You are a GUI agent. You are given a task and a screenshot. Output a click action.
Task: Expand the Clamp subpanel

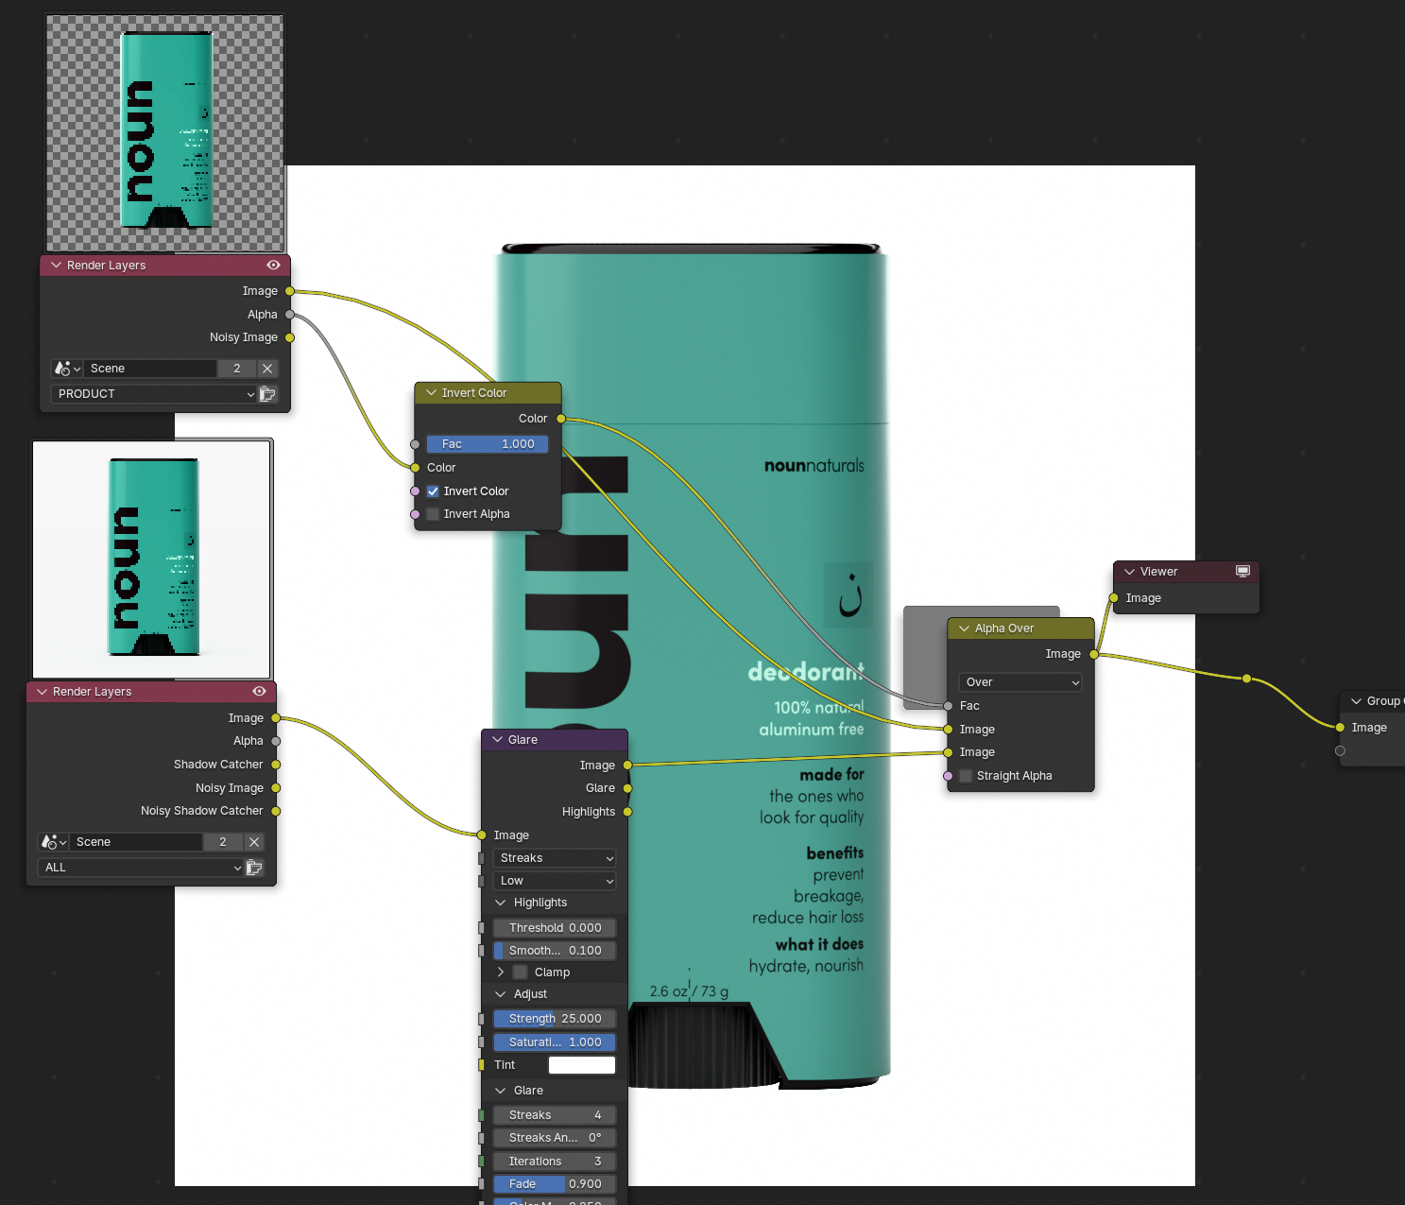tap(501, 973)
